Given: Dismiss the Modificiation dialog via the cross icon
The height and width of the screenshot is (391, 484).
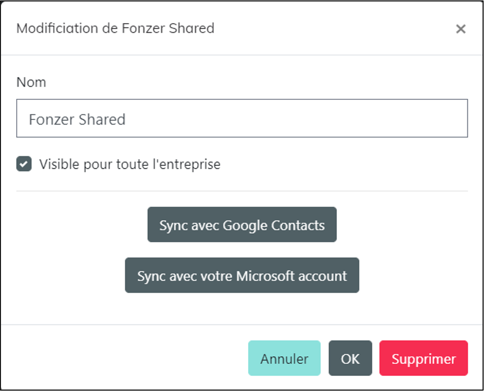Looking at the screenshot, I should [x=460, y=29].
